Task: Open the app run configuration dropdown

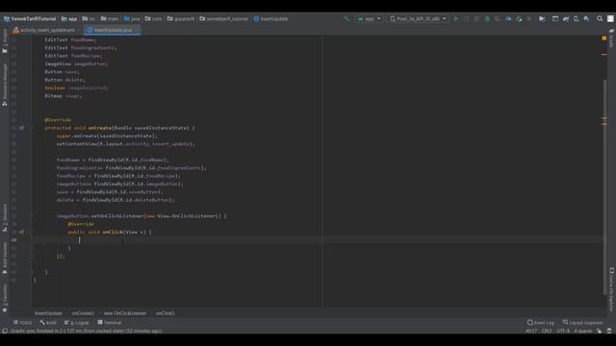Action: tap(369, 18)
